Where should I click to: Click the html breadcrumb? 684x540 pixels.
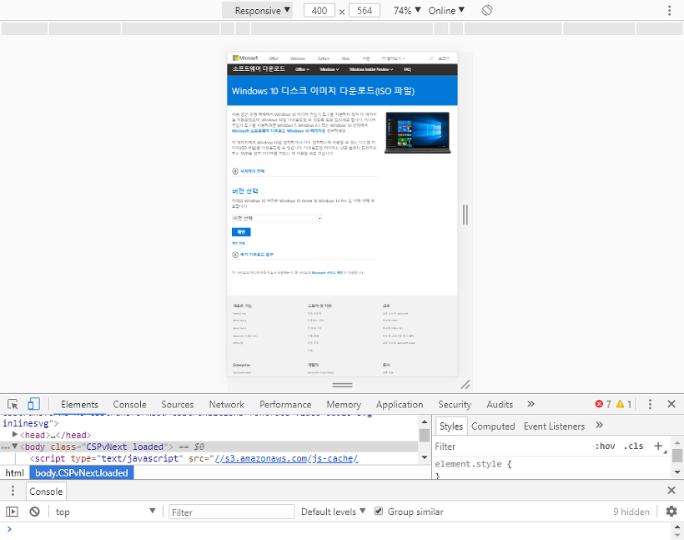click(x=14, y=472)
